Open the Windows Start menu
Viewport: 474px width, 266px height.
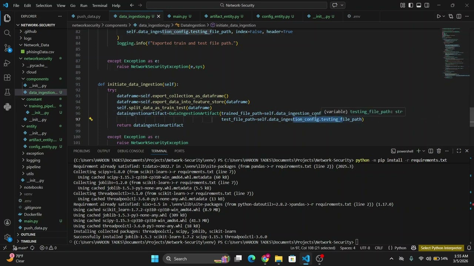click(155, 259)
